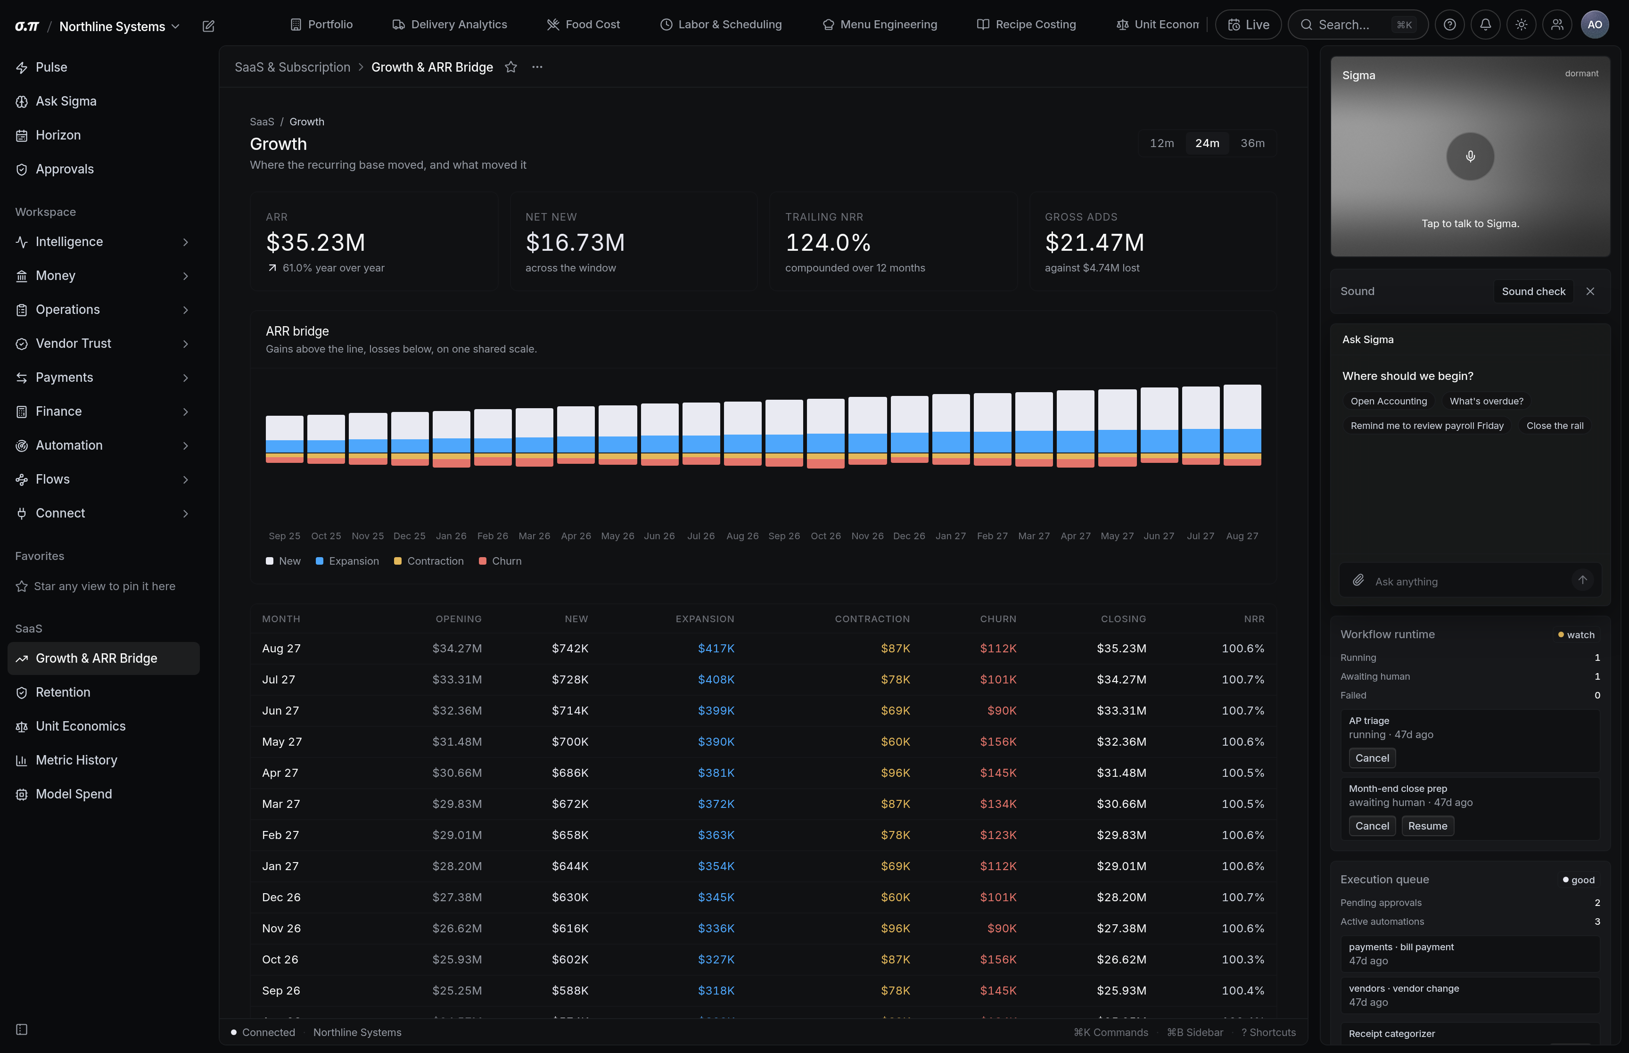Switch to Food Cost tab

tap(583, 25)
